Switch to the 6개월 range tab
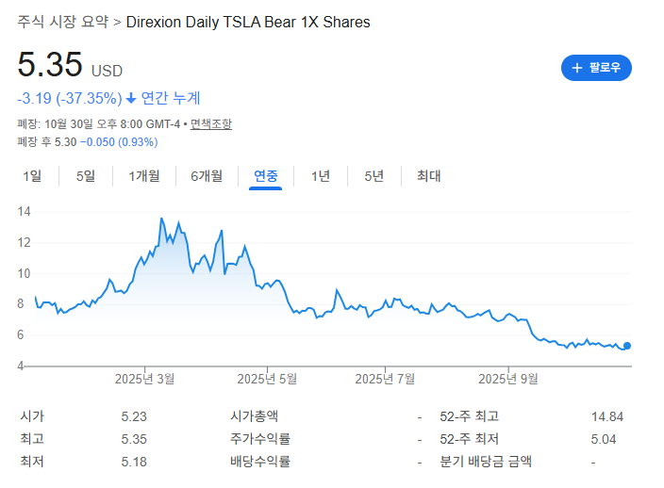The width and height of the screenshot is (664, 488). [207, 176]
